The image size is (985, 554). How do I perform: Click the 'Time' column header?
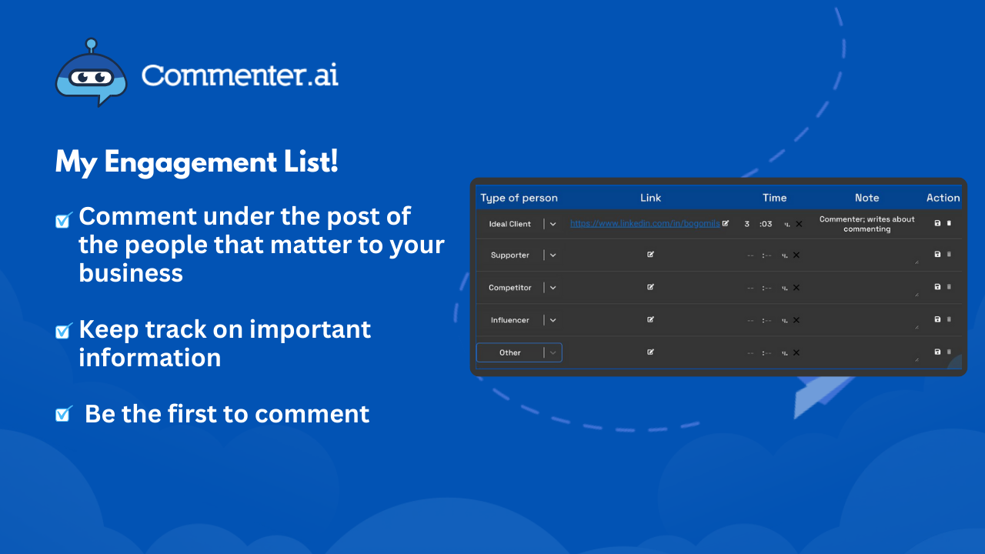coord(775,198)
